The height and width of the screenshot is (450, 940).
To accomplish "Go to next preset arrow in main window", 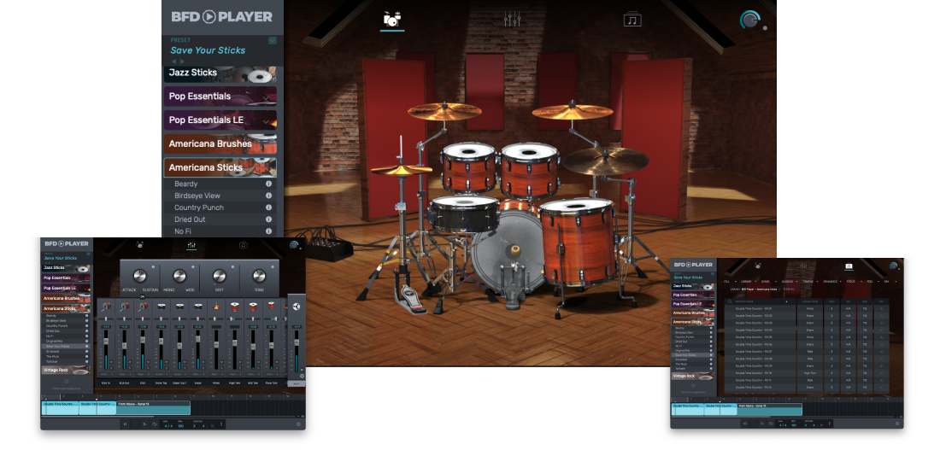I will [182, 61].
